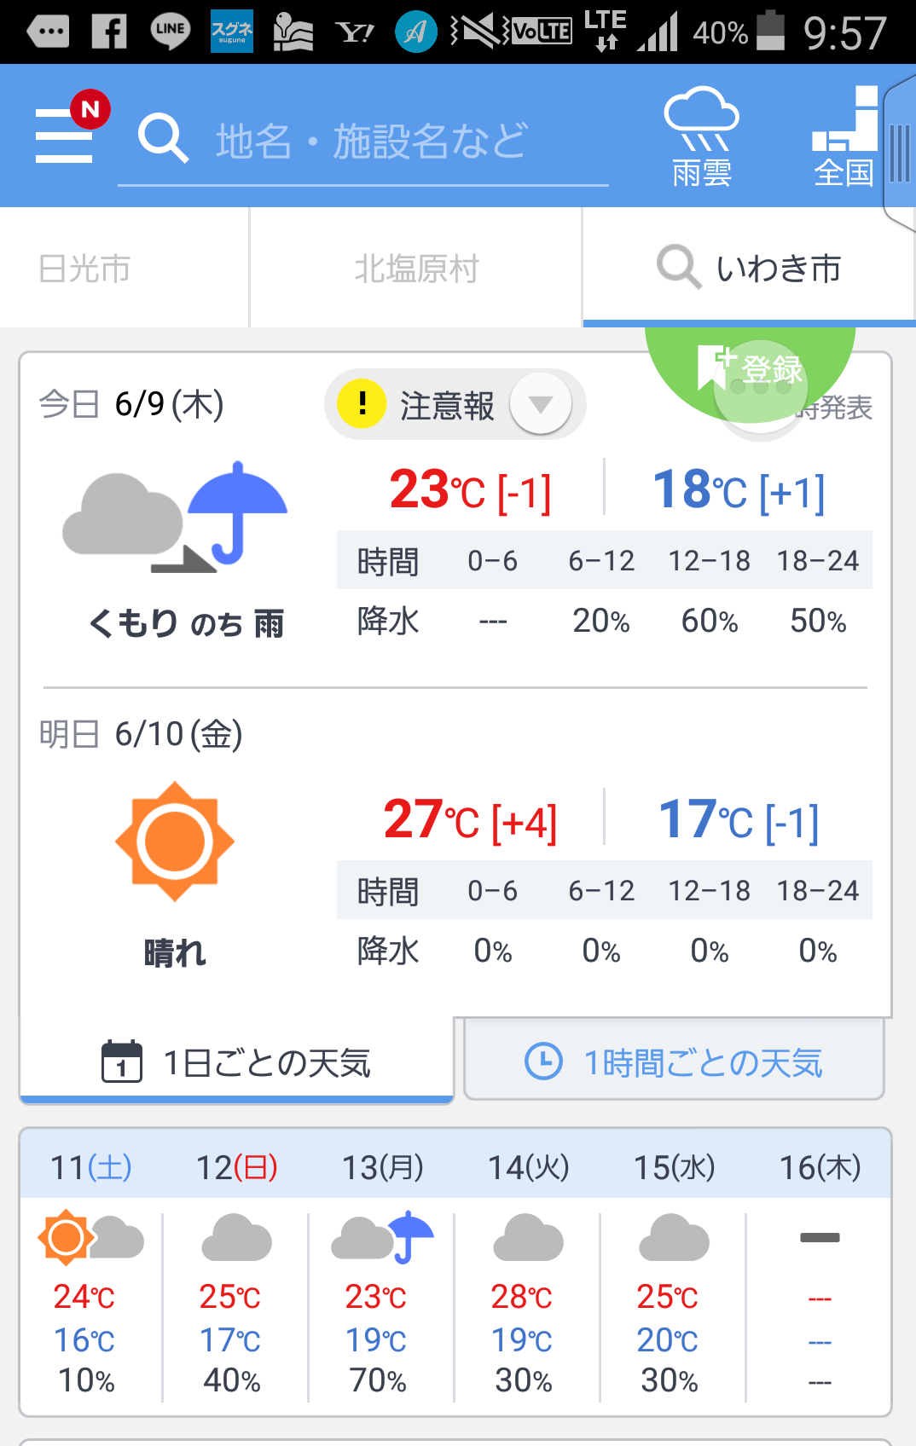Tap tomorrow's sunny weather icon
This screenshot has width=916, height=1446.
tap(175, 842)
